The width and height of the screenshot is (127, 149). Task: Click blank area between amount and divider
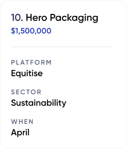point(61,41)
